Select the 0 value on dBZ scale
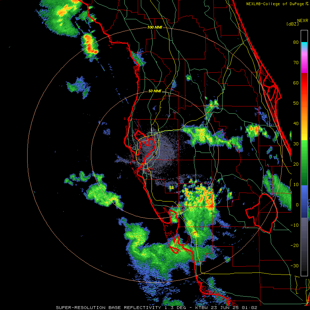Image resolution: width=310 pixels, height=310 pixels. 297,205
